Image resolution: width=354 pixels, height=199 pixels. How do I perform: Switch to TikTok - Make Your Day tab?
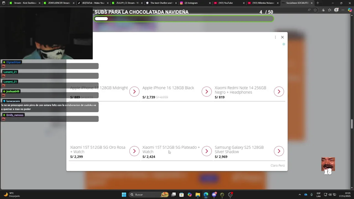click(x=93, y=3)
